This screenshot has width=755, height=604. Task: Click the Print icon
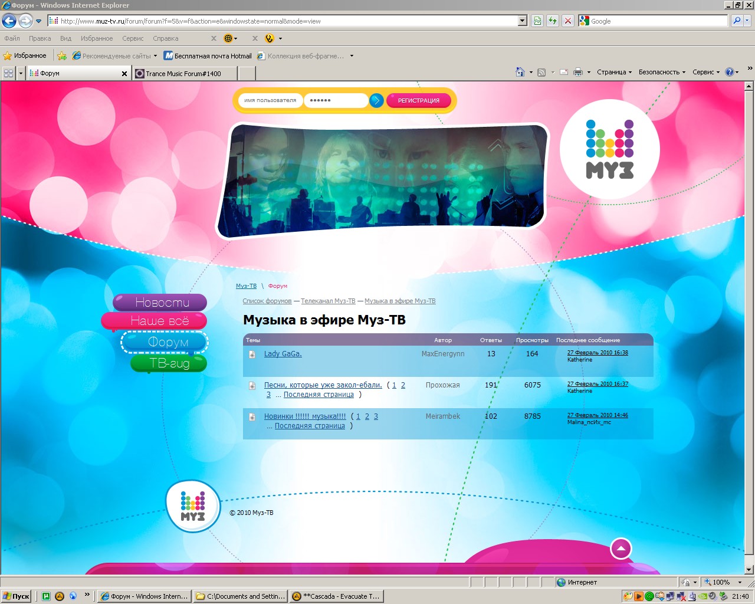point(578,72)
